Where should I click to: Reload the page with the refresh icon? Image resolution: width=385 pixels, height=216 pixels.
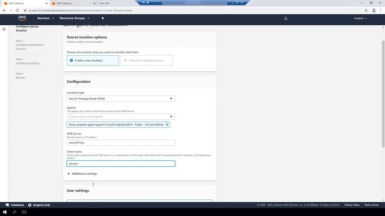click(x=17, y=11)
